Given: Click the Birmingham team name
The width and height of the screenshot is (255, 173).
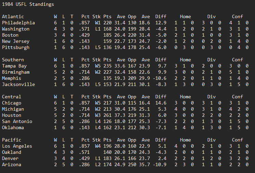Looking at the screenshot, I should [x=15, y=72].
